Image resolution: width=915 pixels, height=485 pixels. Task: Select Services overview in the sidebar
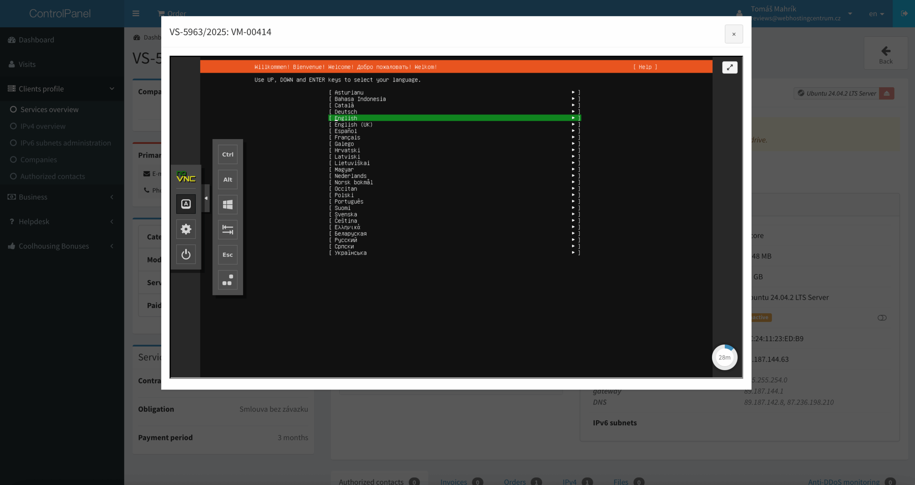[49, 109]
